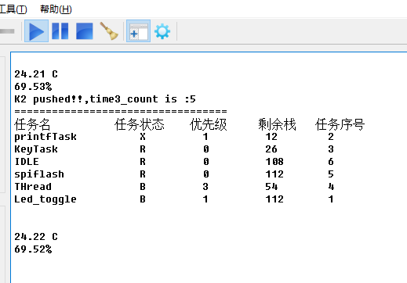Pause the serial terminal capture
This screenshot has width=407, height=283.
click(60, 31)
